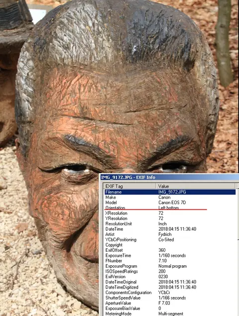
Task: Click the timestamp in DateTimeDigitized row
Action: pyautogui.click(x=177, y=287)
